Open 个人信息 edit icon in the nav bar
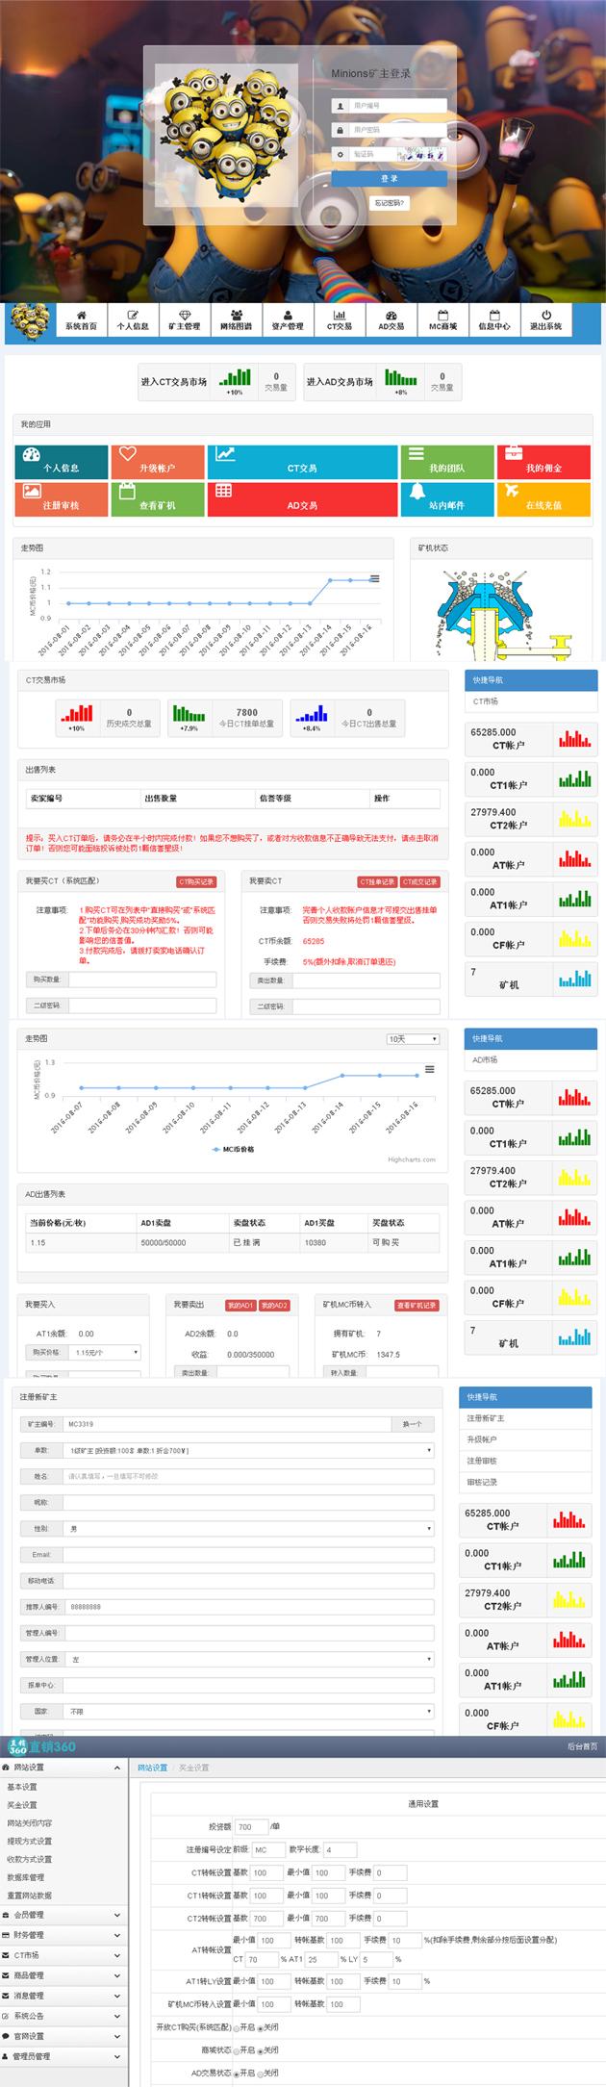This screenshot has width=606, height=2087. click(x=133, y=315)
